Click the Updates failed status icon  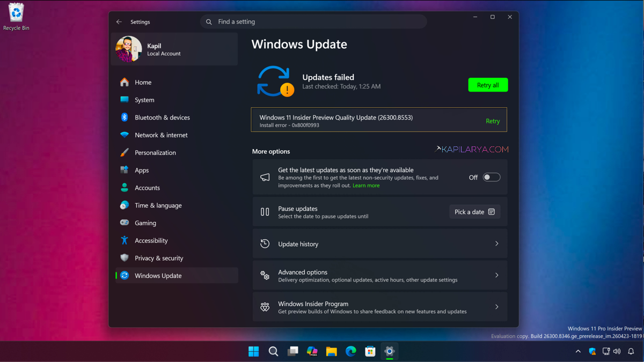click(x=275, y=81)
